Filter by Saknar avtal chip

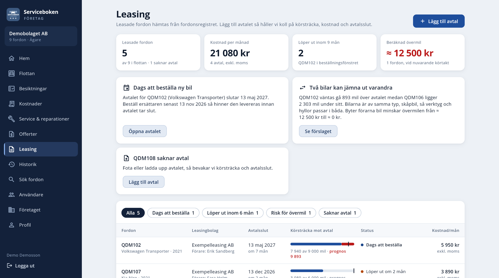(x=340, y=213)
